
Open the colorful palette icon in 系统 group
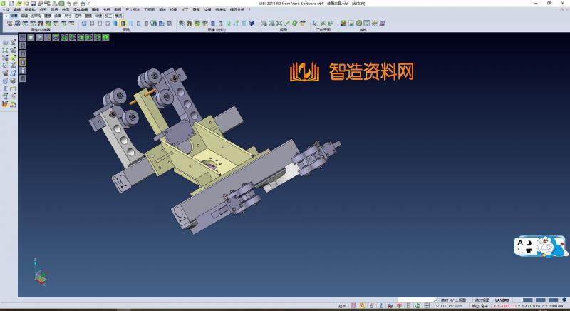343,23
